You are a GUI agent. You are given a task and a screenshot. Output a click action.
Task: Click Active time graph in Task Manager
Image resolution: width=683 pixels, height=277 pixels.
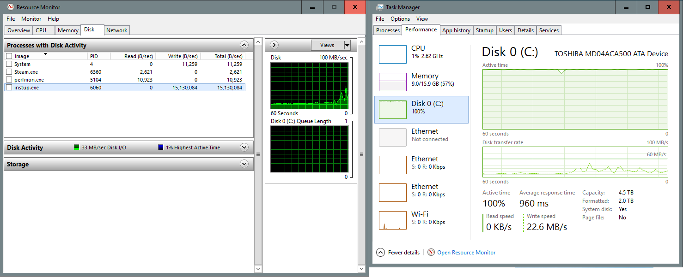coord(575,99)
